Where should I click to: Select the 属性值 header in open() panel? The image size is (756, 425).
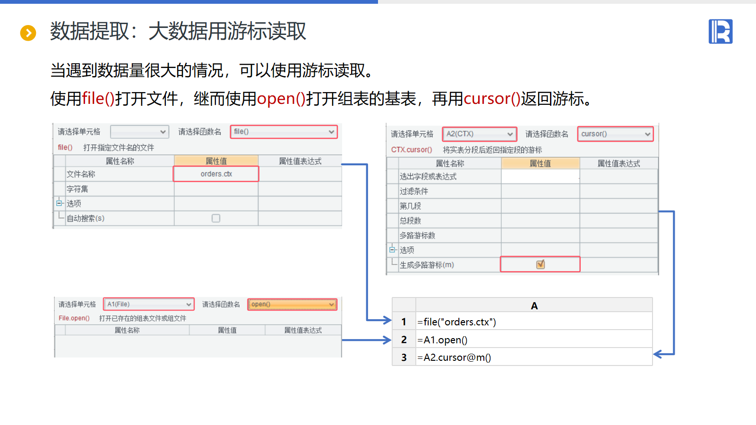tap(227, 330)
